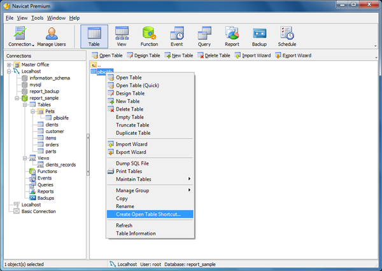
Task: Choose Duplicate Table option
Action: point(150,133)
